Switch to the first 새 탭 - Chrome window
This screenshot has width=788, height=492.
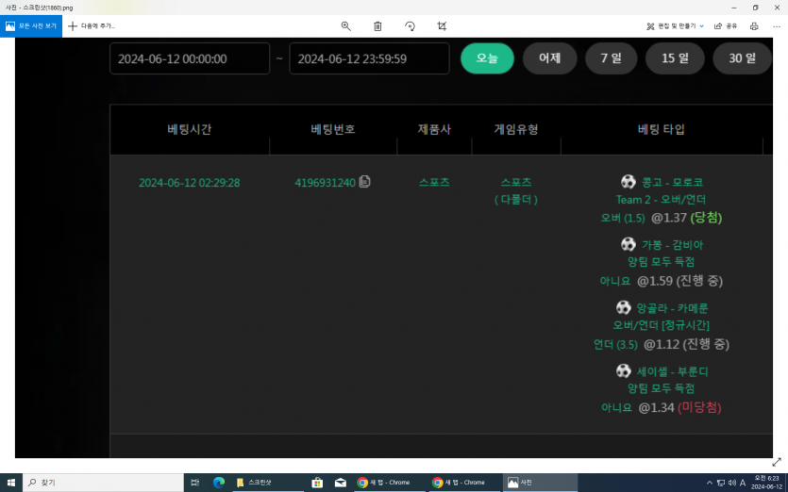[x=390, y=483]
